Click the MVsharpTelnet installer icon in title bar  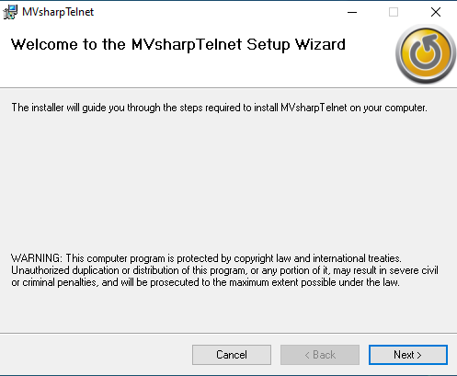click(10, 12)
